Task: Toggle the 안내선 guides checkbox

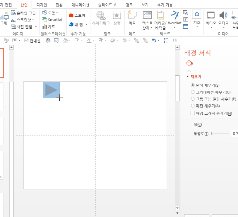Action: coord(27,41)
